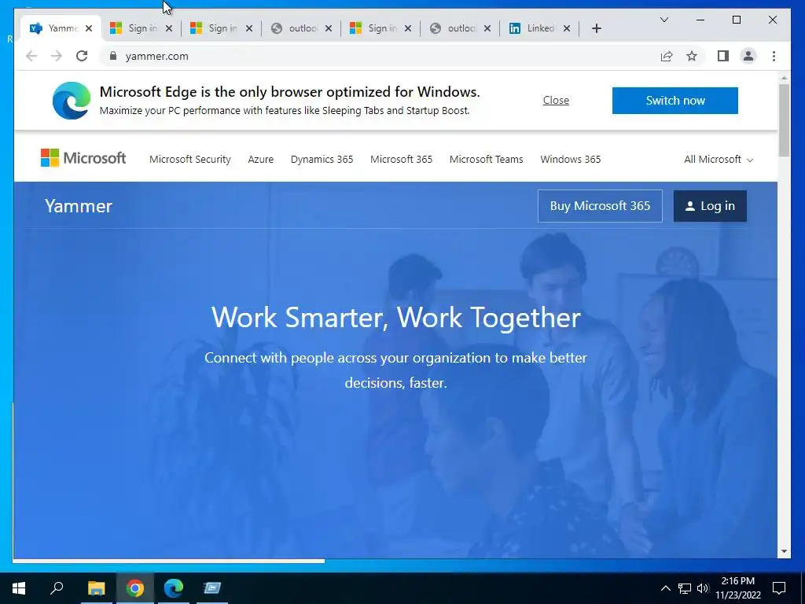Open the volume speaker tray icon
The height and width of the screenshot is (604, 805).
[703, 588]
